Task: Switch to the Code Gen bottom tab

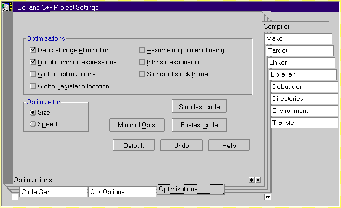Action: point(53,192)
